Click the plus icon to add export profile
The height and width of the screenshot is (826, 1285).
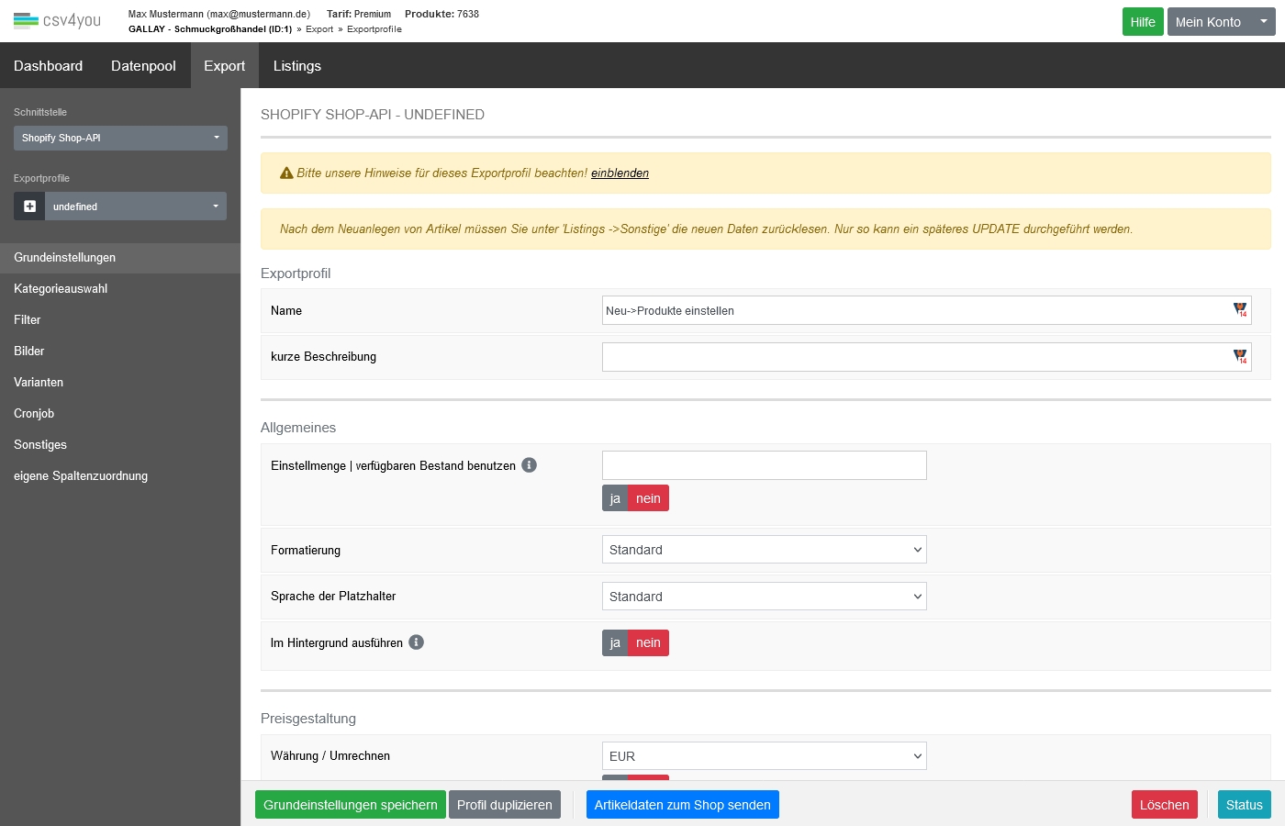[29, 206]
